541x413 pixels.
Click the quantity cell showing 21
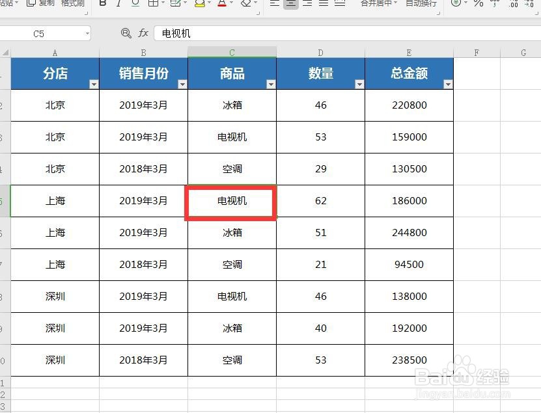click(320, 265)
